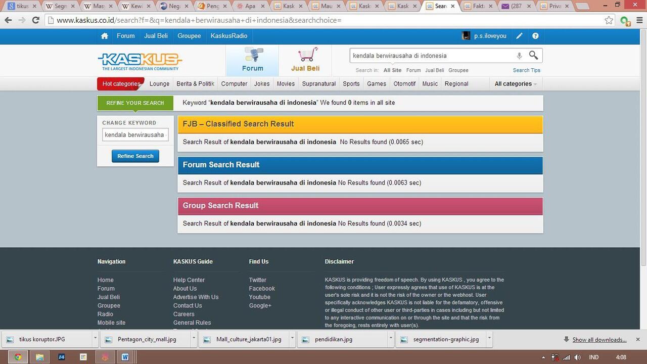Screen dimensions: 647x364
Task: Click IND language indicator in tray
Action: (594, 357)
